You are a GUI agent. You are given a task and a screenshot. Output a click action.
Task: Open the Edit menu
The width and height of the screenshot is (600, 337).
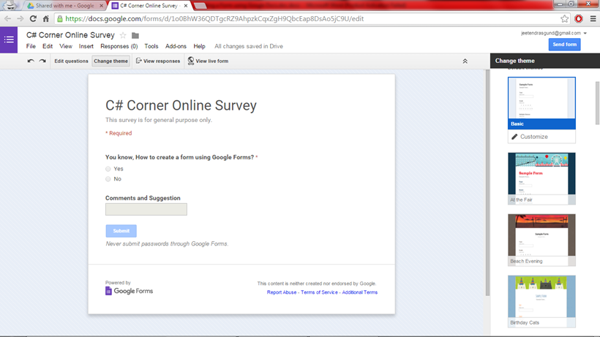pyautogui.click(x=48, y=46)
